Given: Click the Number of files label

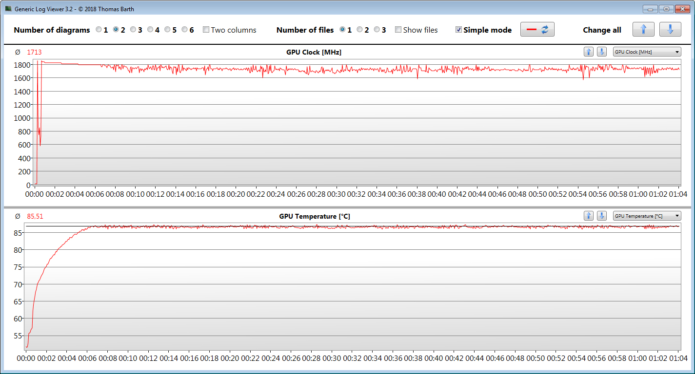Looking at the screenshot, I should click(305, 30).
